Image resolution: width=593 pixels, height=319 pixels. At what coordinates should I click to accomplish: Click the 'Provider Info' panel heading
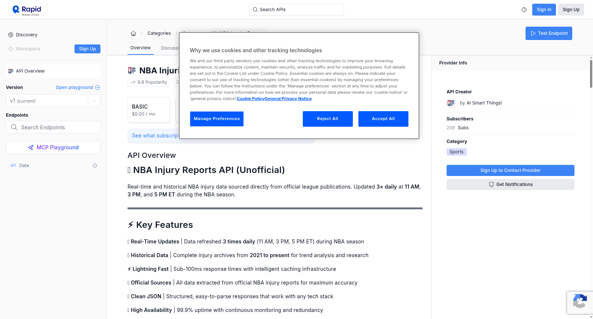[453, 63]
